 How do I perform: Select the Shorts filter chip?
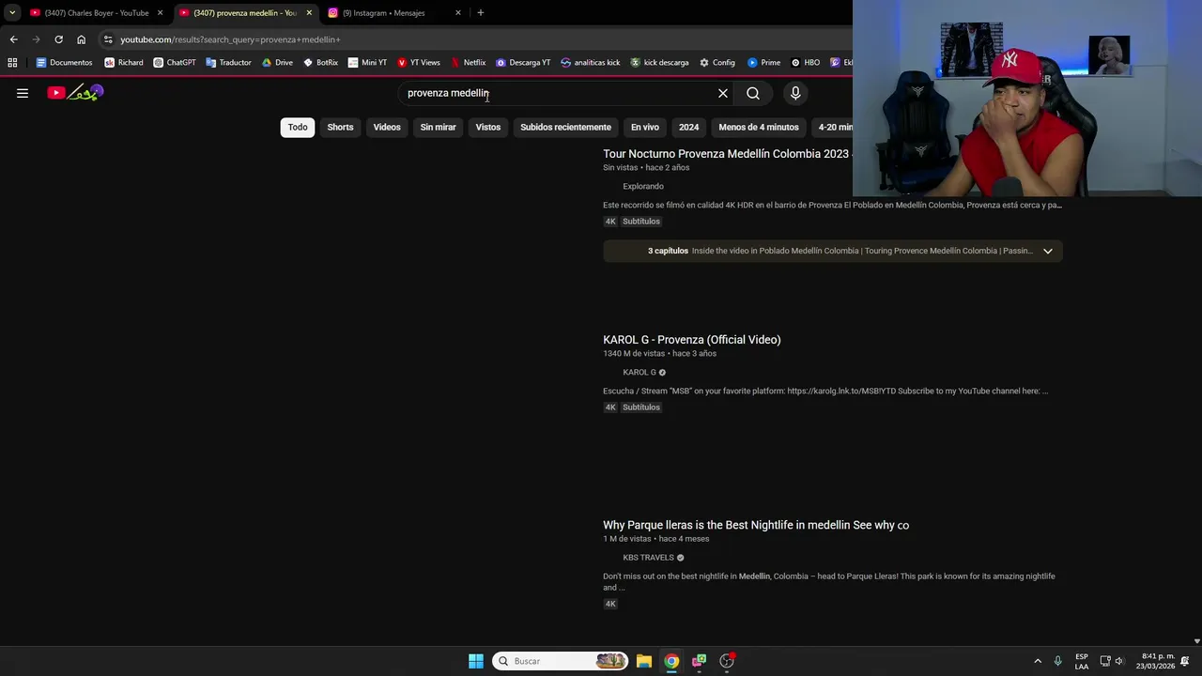(340, 127)
